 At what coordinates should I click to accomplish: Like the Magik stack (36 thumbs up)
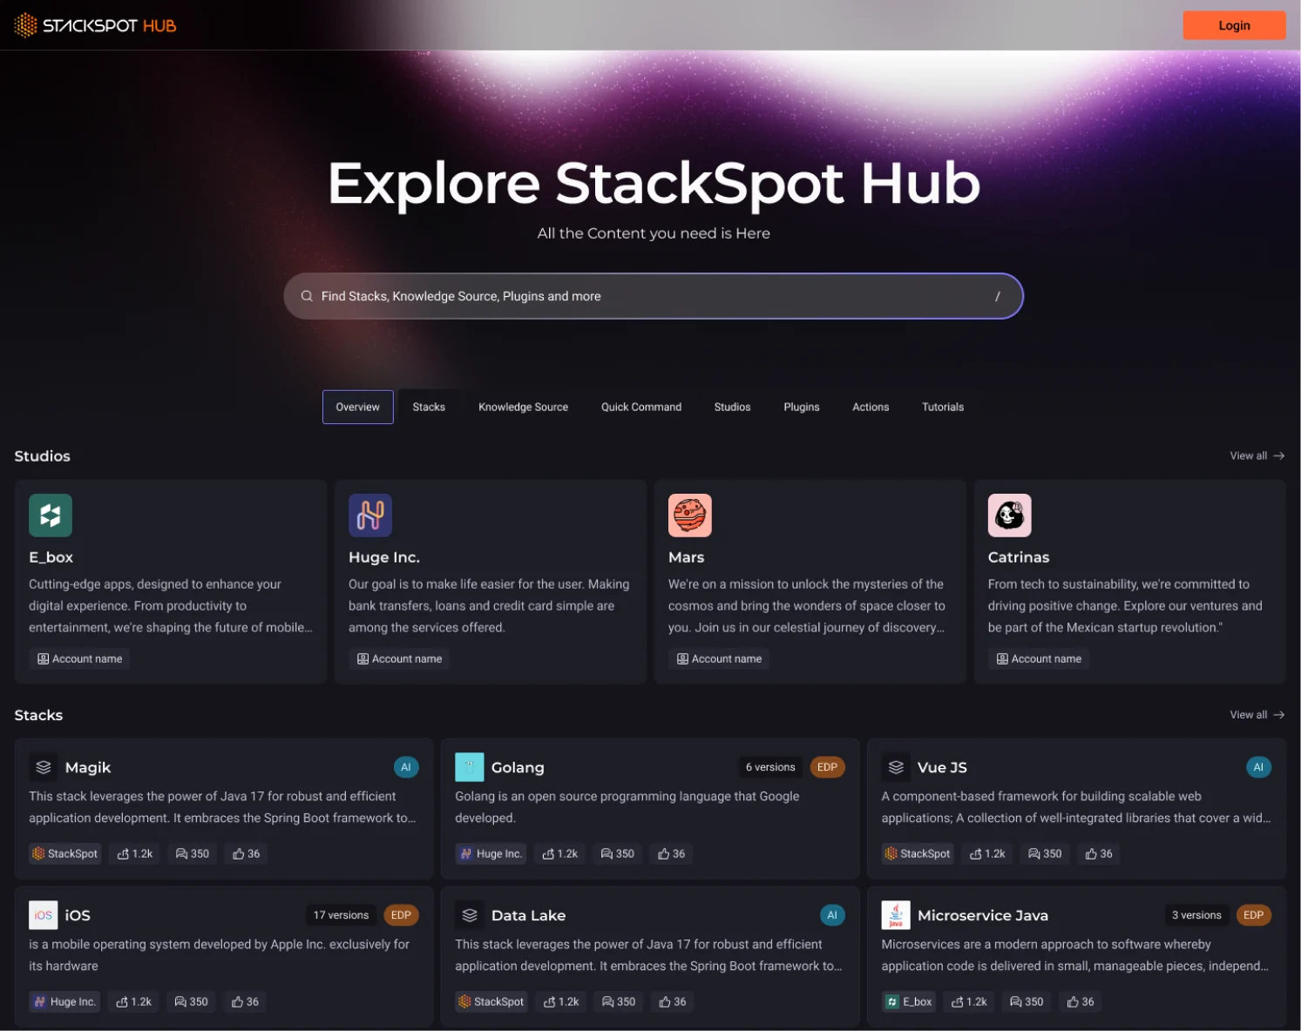[x=247, y=854]
